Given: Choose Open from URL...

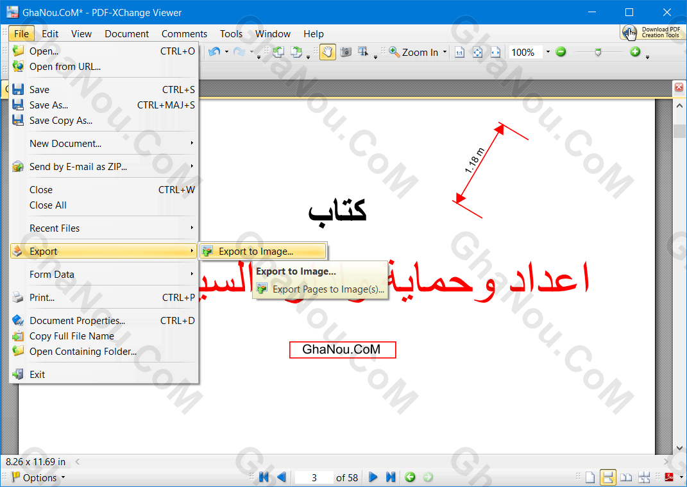Looking at the screenshot, I should coord(104,67).
